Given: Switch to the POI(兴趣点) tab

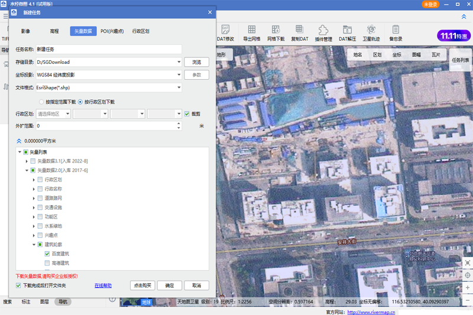Looking at the screenshot, I should click(x=112, y=31).
